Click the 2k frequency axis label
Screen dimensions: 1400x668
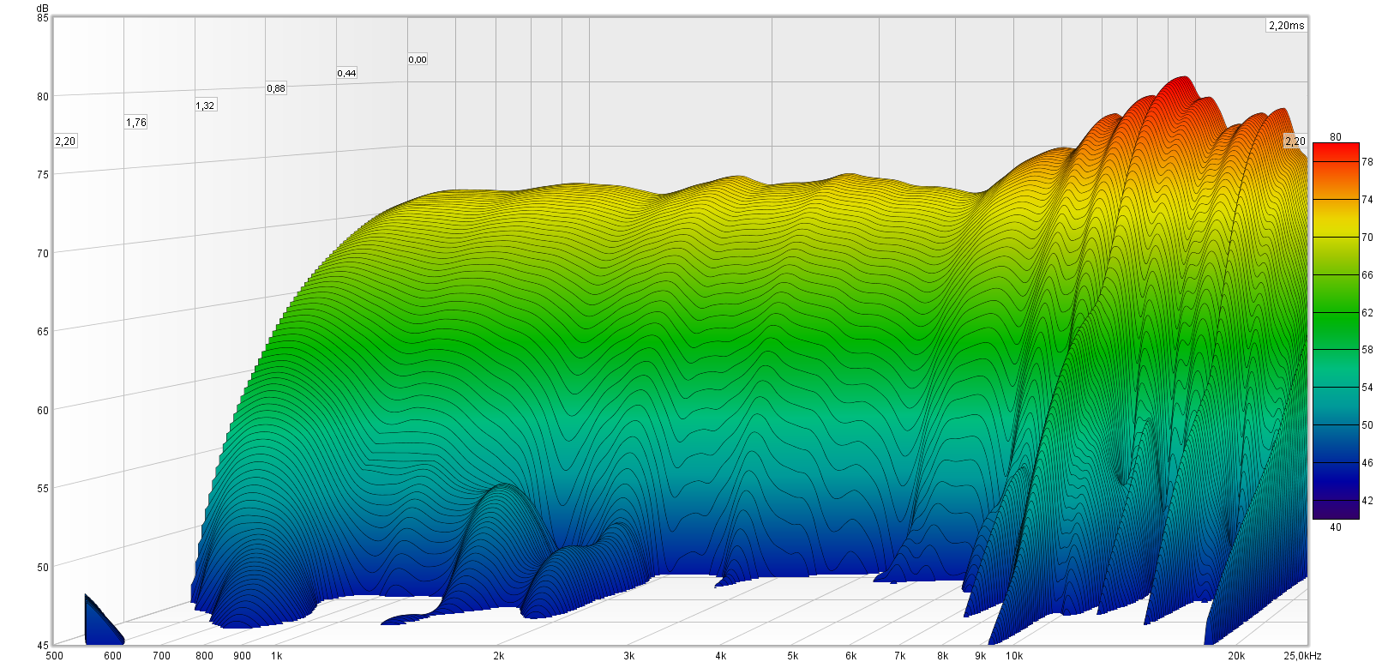(498, 656)
